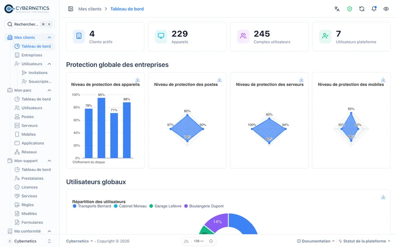Screen dimensions: 396x247
Task: Open the language translation icon
Action: [337, 9]
